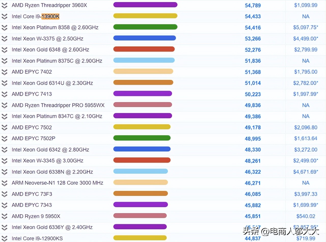Open Intel Xeon Platinum 8358 @ 2.60GHz link
This screenshot has width=326, height=242.
click(55, 27)
